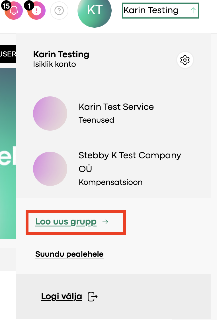
Task: Click the Stebby K Test Company avatar circle
Action: (50, 169)
